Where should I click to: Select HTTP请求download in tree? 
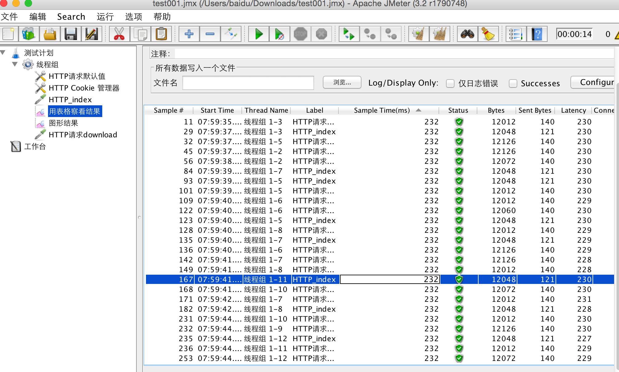click(x=83, y=135)
